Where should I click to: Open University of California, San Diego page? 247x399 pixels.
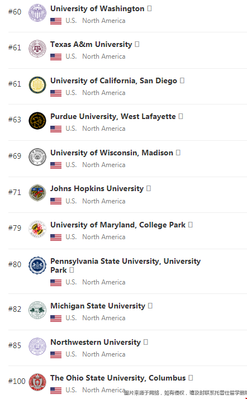(x=113, y=80)
